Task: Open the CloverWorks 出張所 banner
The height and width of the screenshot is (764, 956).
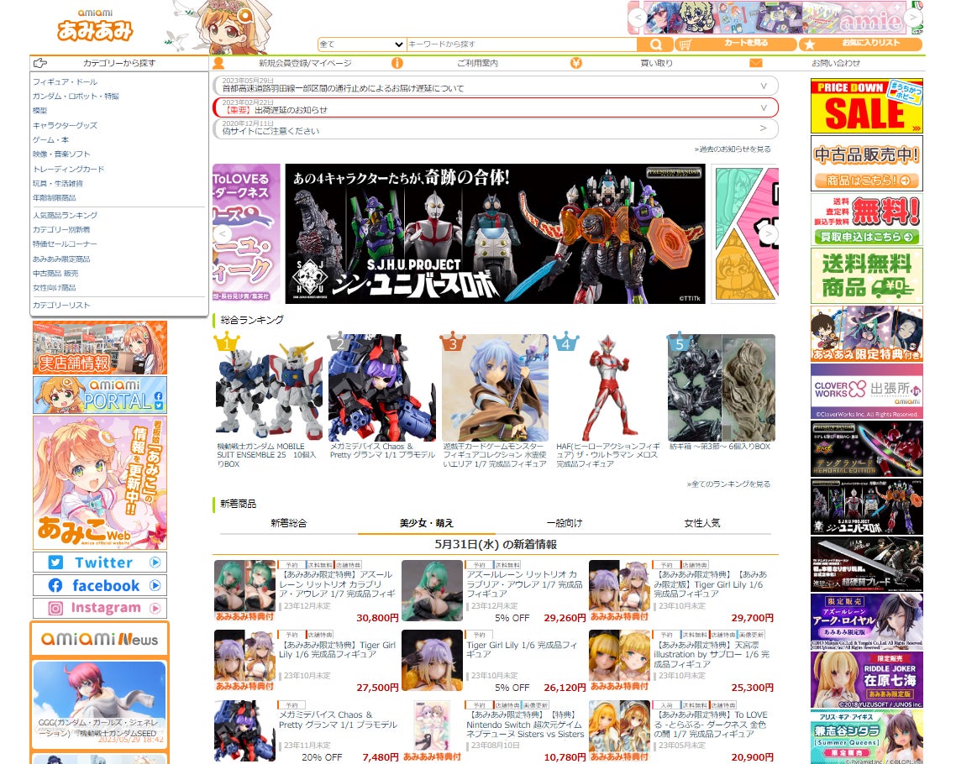Action: (x=866, y=391)
